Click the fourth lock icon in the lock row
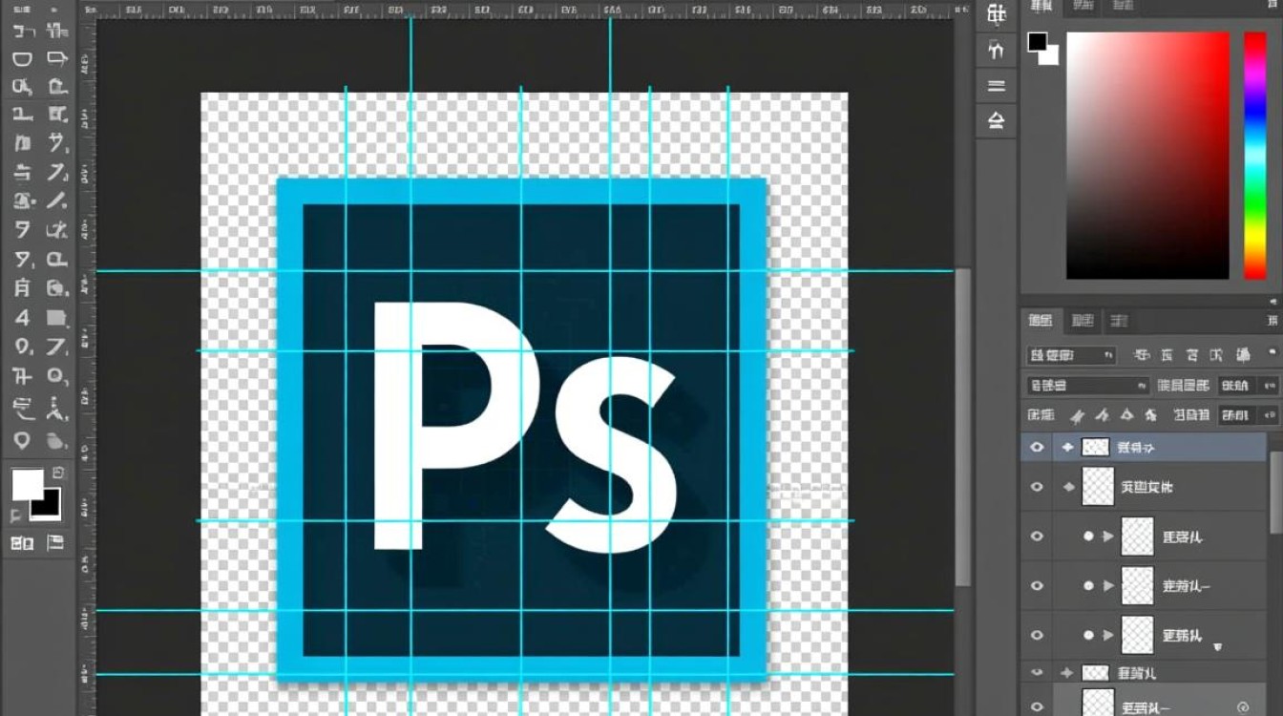Viewport: 1283px width, 716px height. click(1151, 415)
